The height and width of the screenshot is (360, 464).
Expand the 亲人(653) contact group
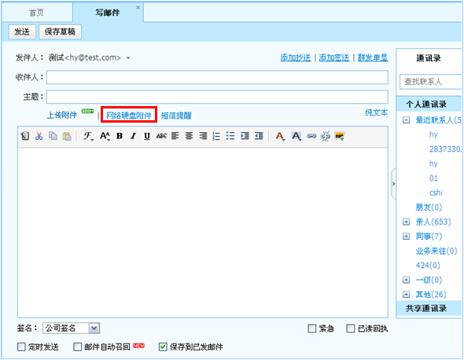pyautogui.click(x=407, y=222)
